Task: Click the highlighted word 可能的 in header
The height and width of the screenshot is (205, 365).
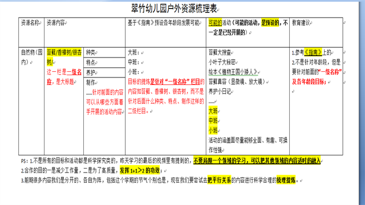Action: click(215, 23)
